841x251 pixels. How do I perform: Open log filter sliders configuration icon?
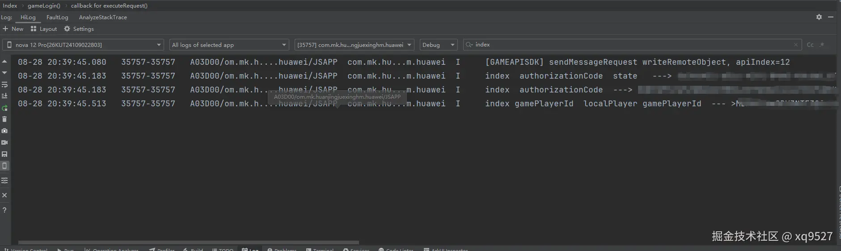click(x=4, y=180)
